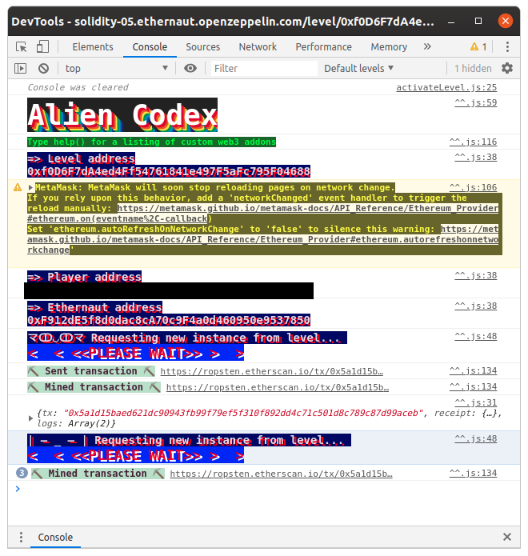
Task: Open the Performance tab
Action: coord(323,47)
